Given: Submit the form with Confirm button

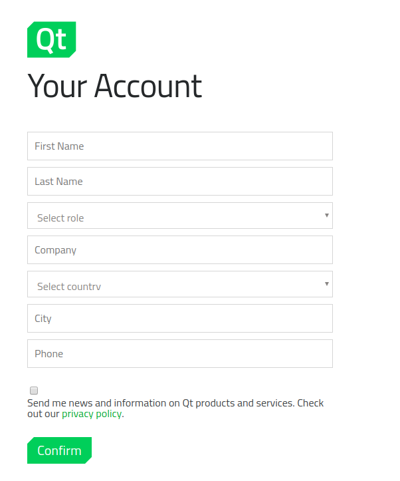Looking at the screenshot, I should 59,450.
